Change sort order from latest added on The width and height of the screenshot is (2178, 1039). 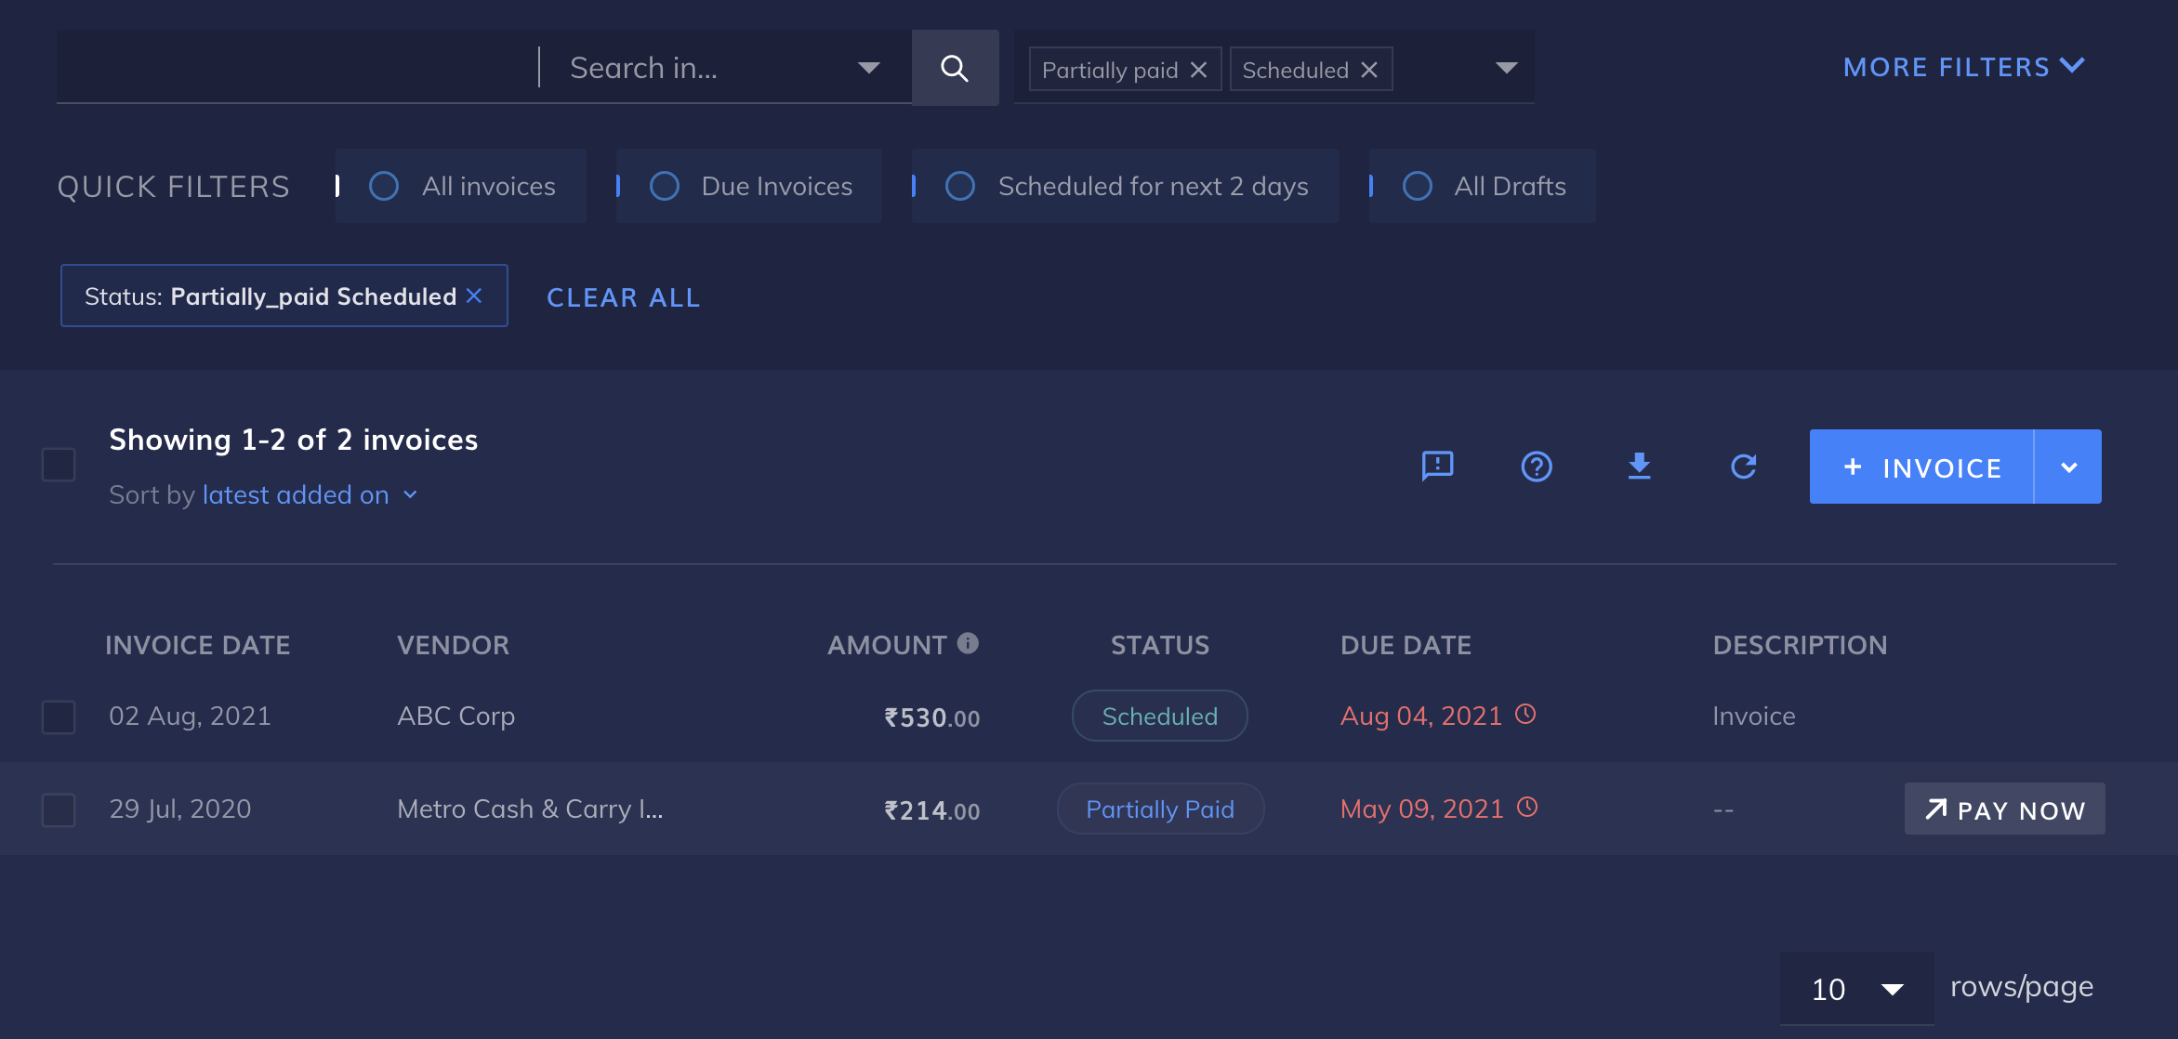[x=310, y=494]
